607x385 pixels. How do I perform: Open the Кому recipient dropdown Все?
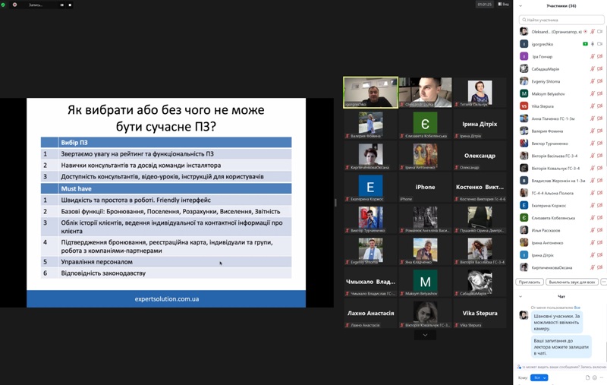[x=539, y=377]
